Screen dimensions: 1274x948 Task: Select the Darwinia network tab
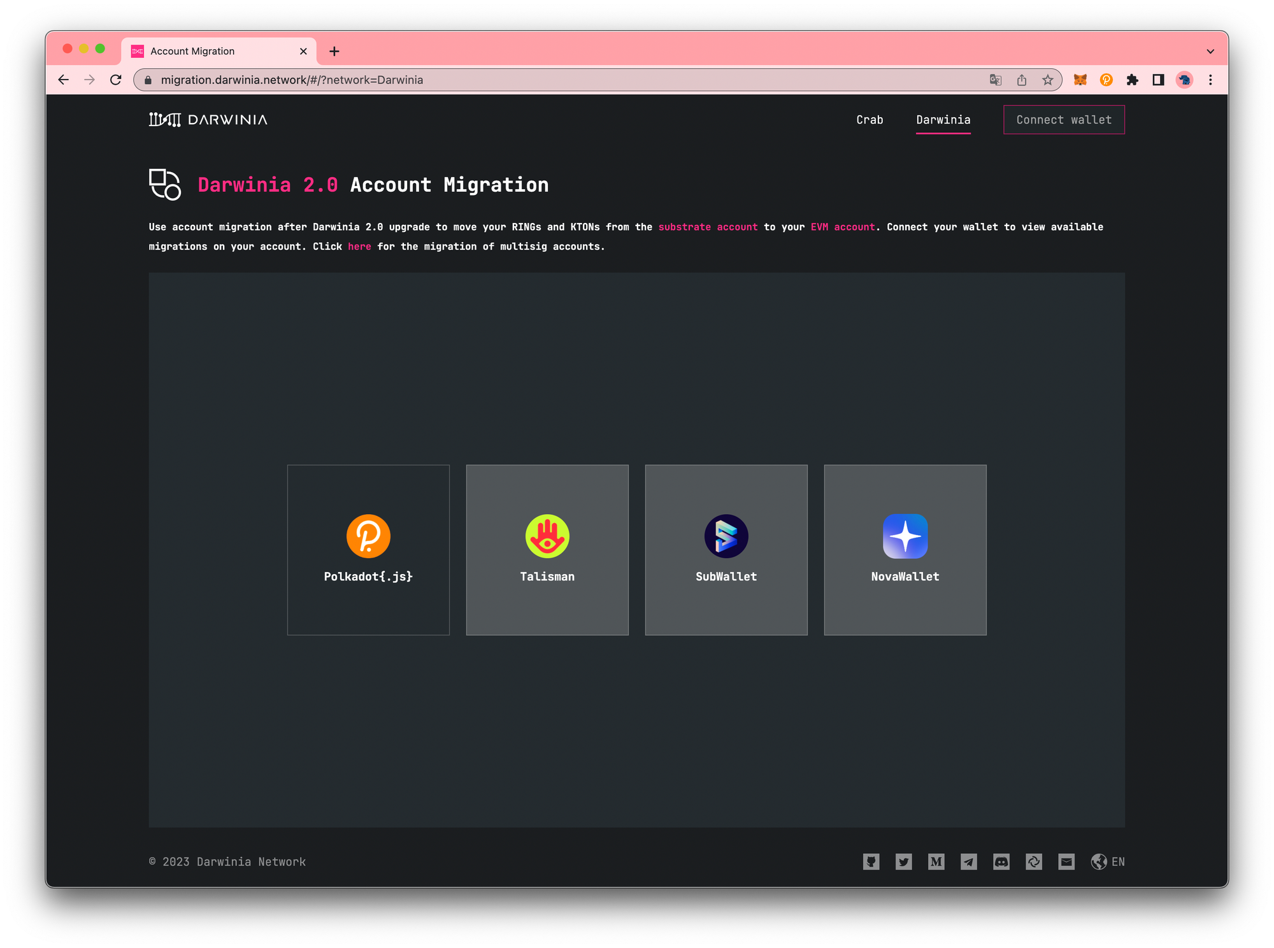pyautogui.click(x=943, y=120)
